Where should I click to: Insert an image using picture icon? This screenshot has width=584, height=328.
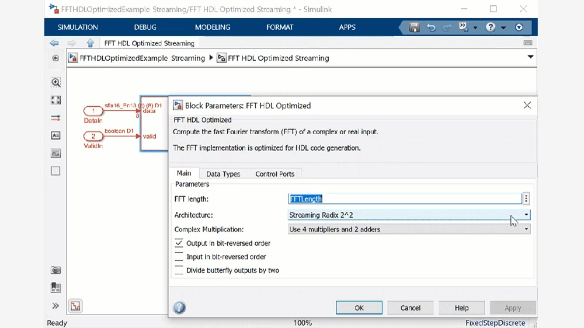pyautogui.click(x=55, y=153)
